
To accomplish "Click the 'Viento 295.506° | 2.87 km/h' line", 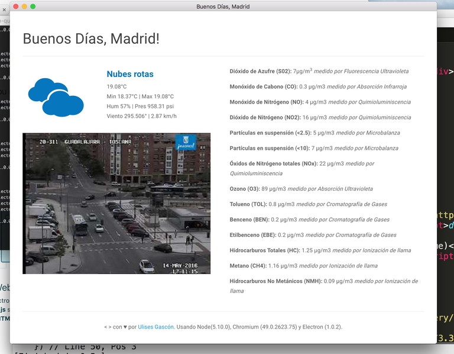I will click(x=142, y=116).
